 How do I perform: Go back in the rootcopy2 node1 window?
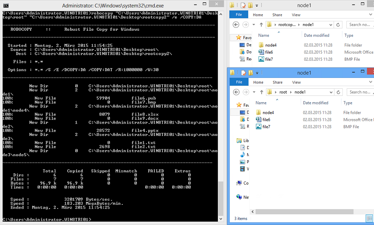[x=236, y=25]
